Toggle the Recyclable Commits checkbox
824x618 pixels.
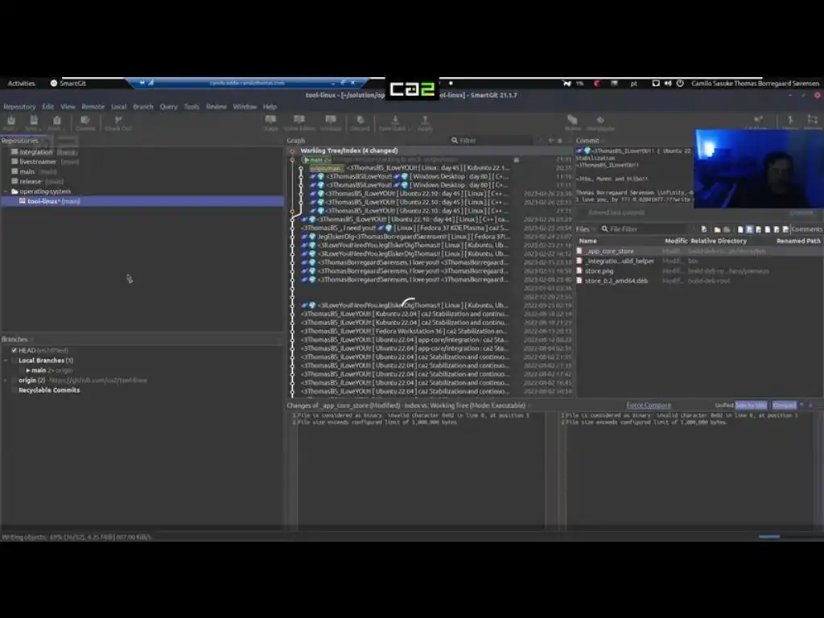pyautogui.click(x=14, y=390)
